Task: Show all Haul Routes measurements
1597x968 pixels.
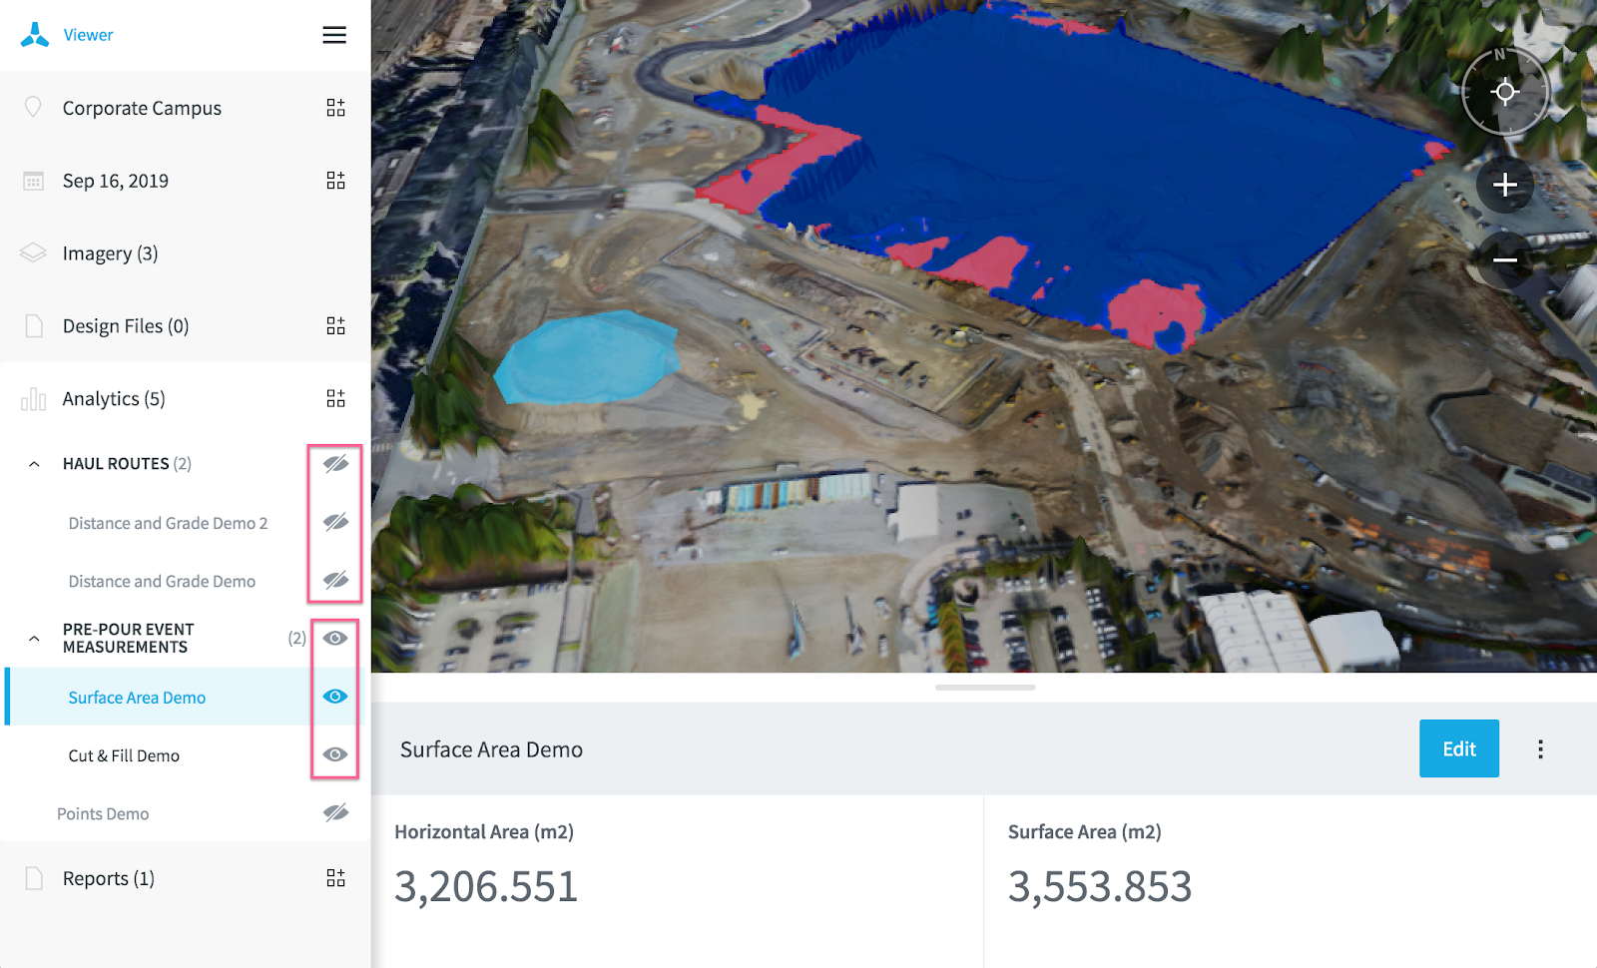Action: click(335, 463)
